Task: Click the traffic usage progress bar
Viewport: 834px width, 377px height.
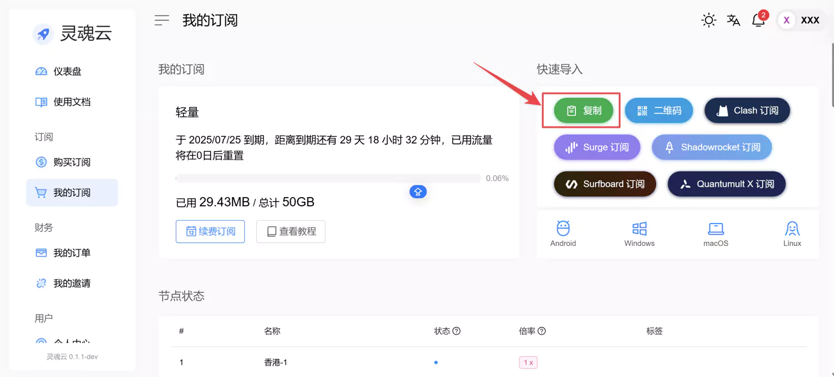Action: [x=328, y=179]
